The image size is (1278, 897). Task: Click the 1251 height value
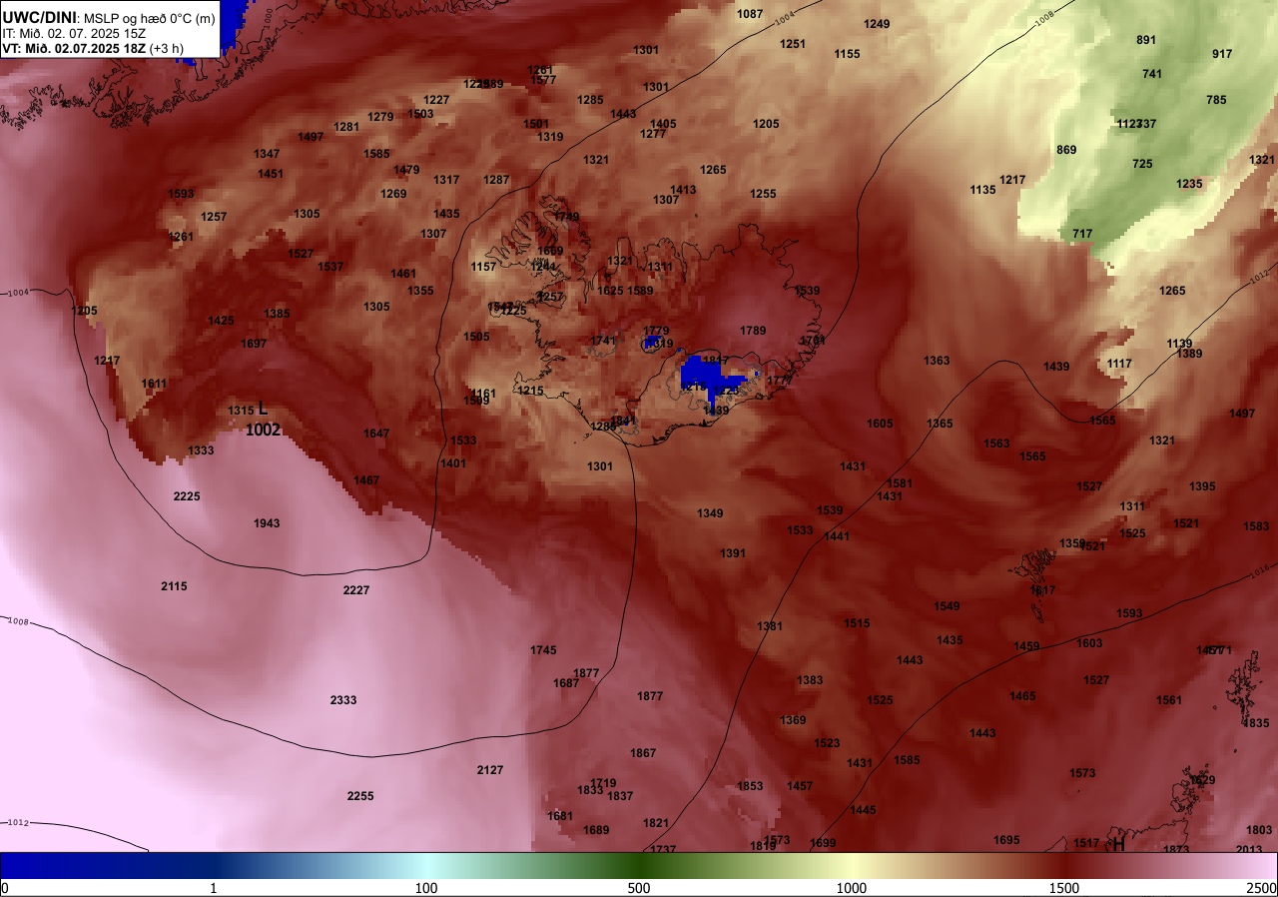coord(793,44)
